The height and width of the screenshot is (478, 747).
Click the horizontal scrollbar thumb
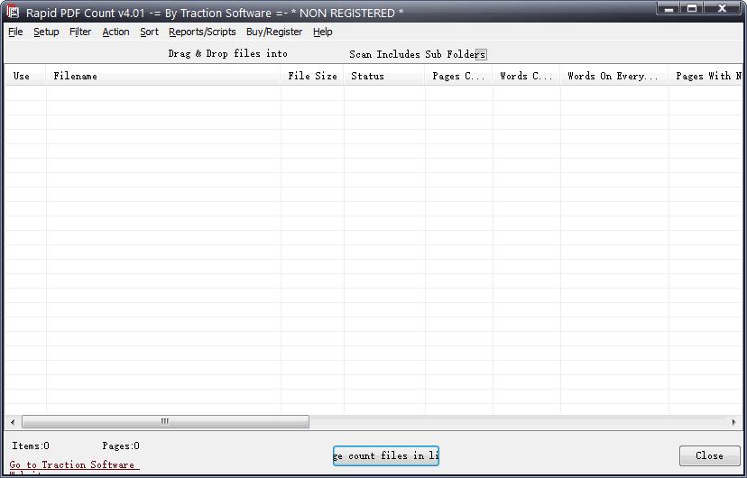(165, 422)
